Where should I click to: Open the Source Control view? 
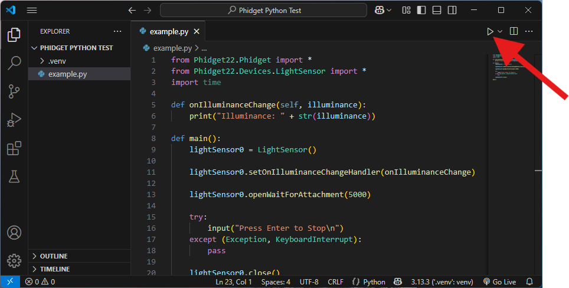tap(14, 91)
